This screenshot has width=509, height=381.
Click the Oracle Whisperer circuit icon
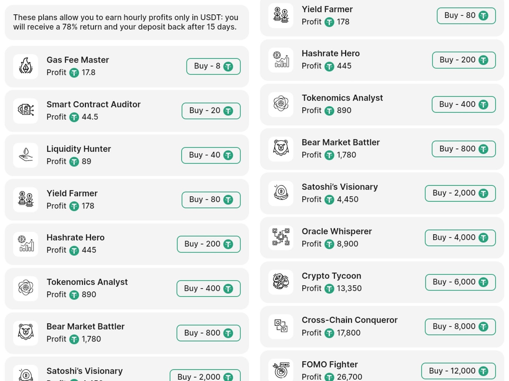click(x=281, y=237)
